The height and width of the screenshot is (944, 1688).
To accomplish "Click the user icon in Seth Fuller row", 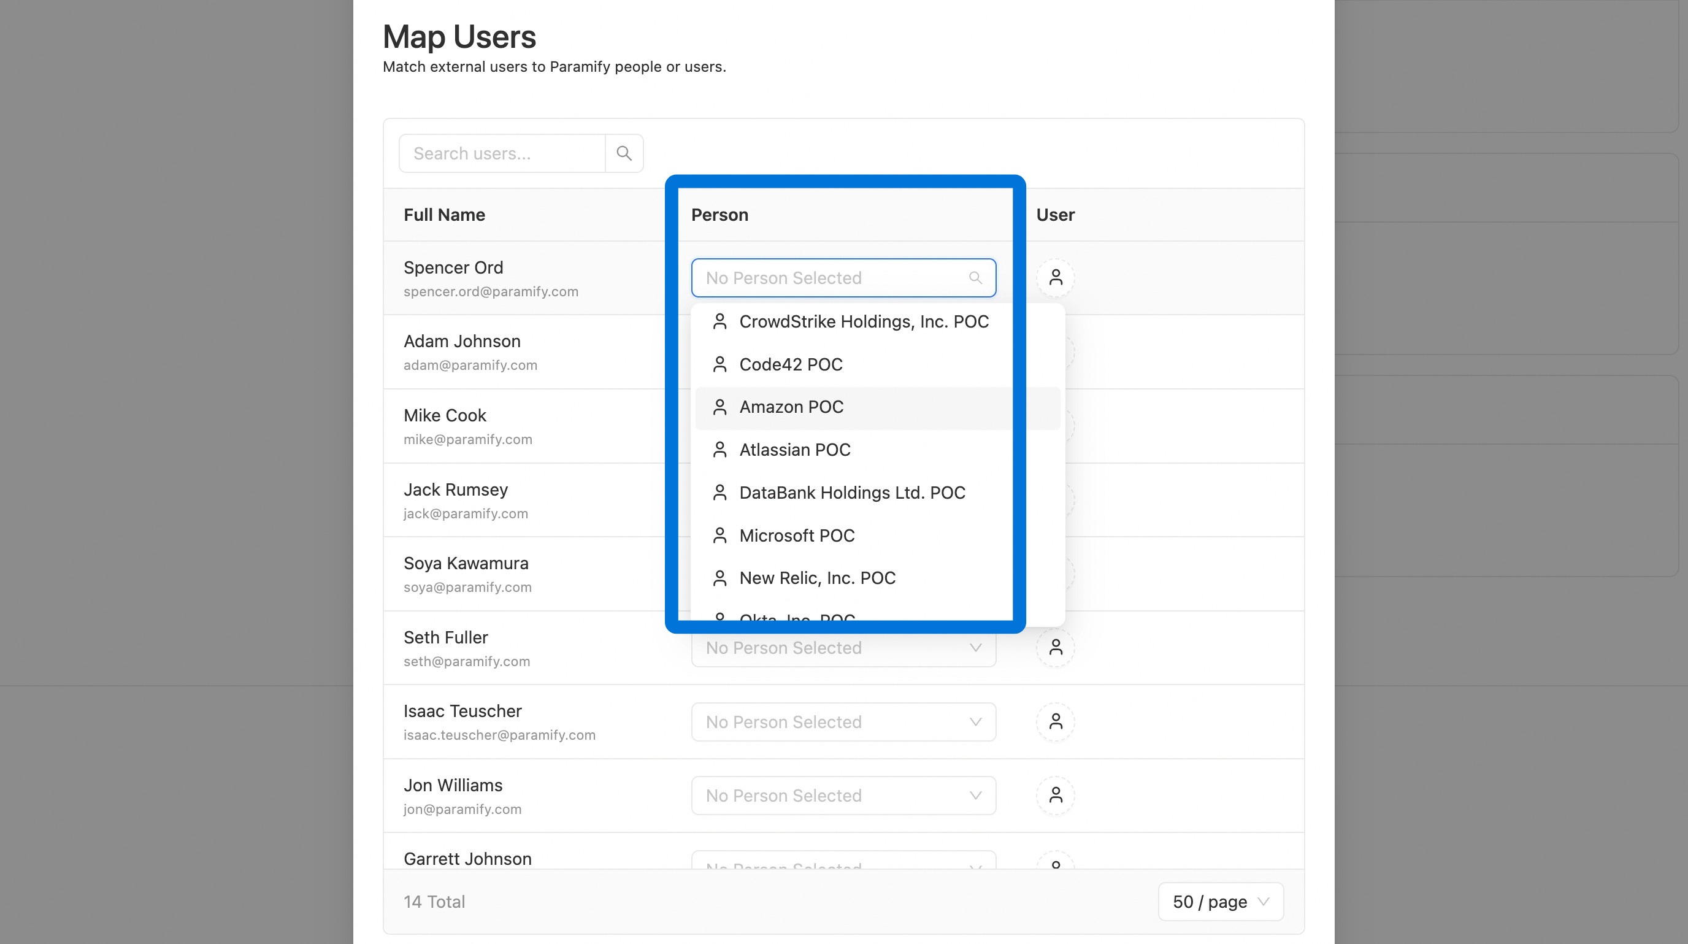I will (x=1055, y=648).
